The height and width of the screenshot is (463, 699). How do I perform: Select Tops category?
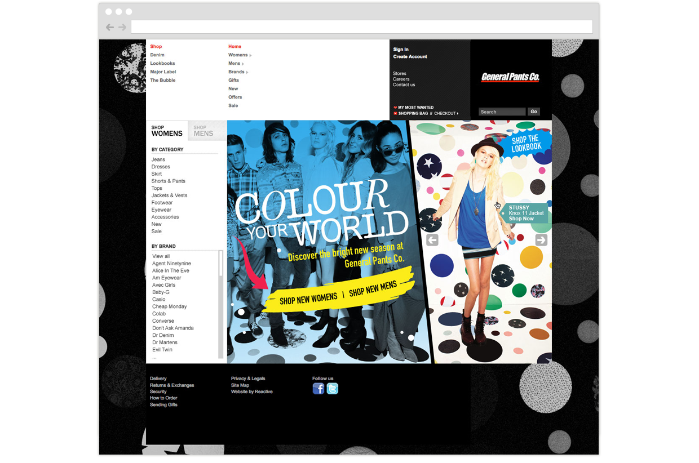157,189
